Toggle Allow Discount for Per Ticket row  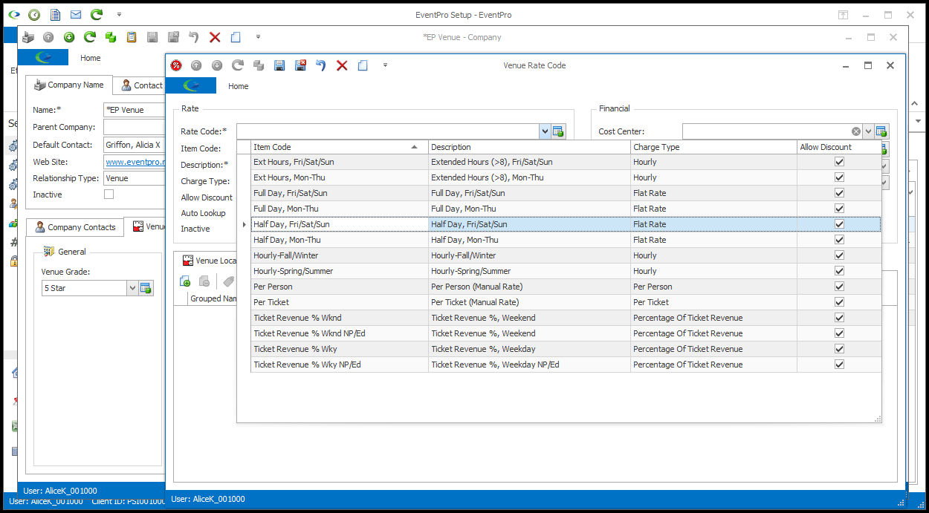tap(839, 302)
